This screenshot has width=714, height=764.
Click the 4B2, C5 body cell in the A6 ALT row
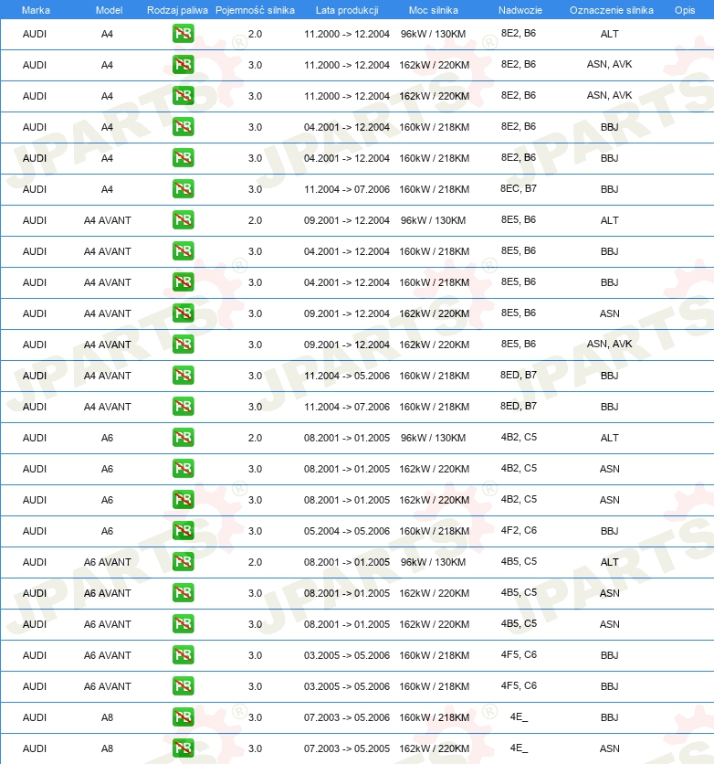[519, 437]
